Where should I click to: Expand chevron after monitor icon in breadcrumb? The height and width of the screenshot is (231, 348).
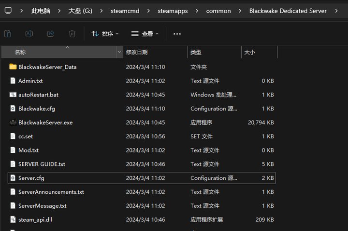click(21, 11)
